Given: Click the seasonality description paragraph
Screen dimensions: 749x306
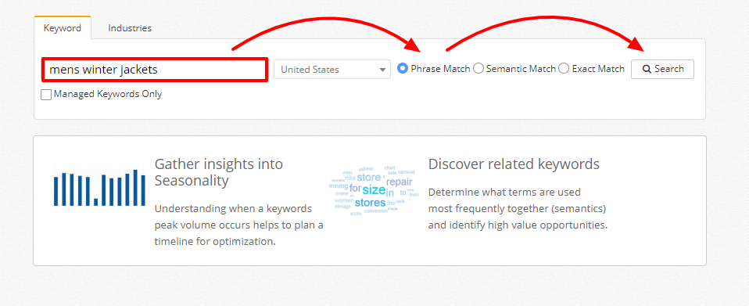Looking at the screenshot, I should click(238, 225).
